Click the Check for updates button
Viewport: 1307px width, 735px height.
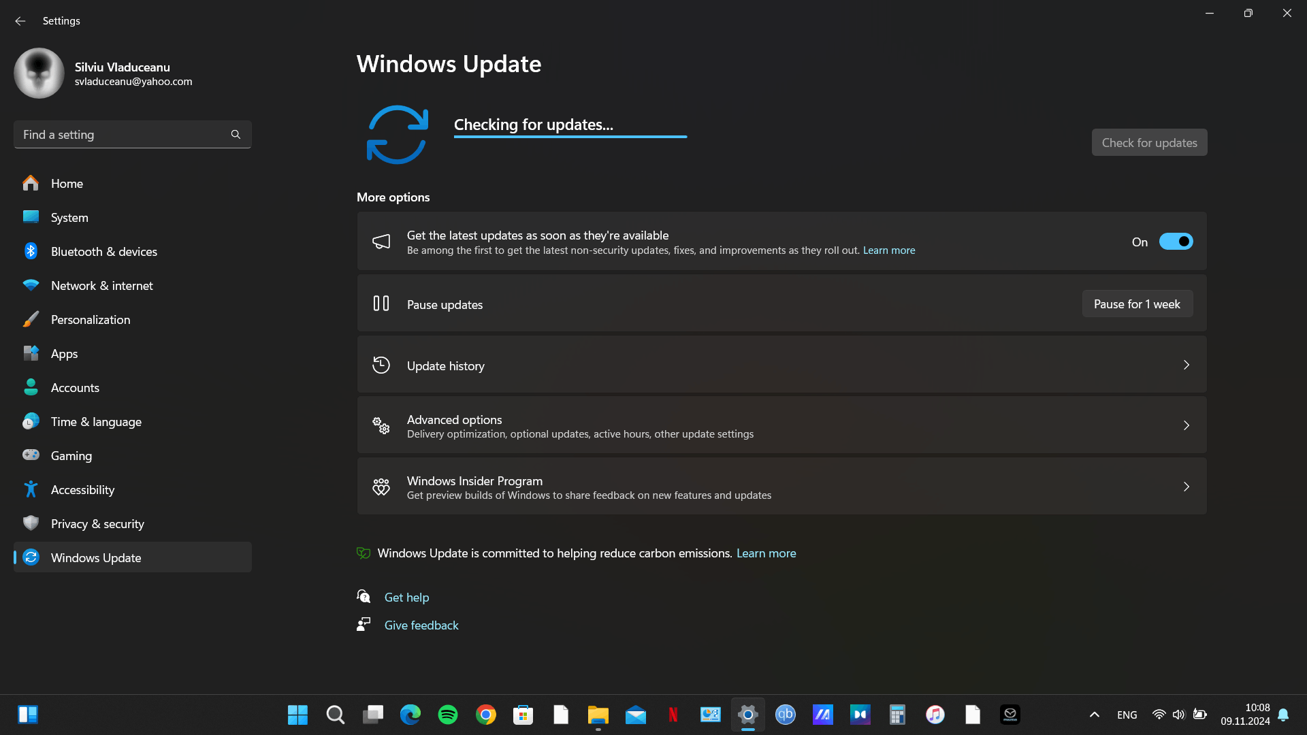pyautogui.click(x=1149, y=142)
